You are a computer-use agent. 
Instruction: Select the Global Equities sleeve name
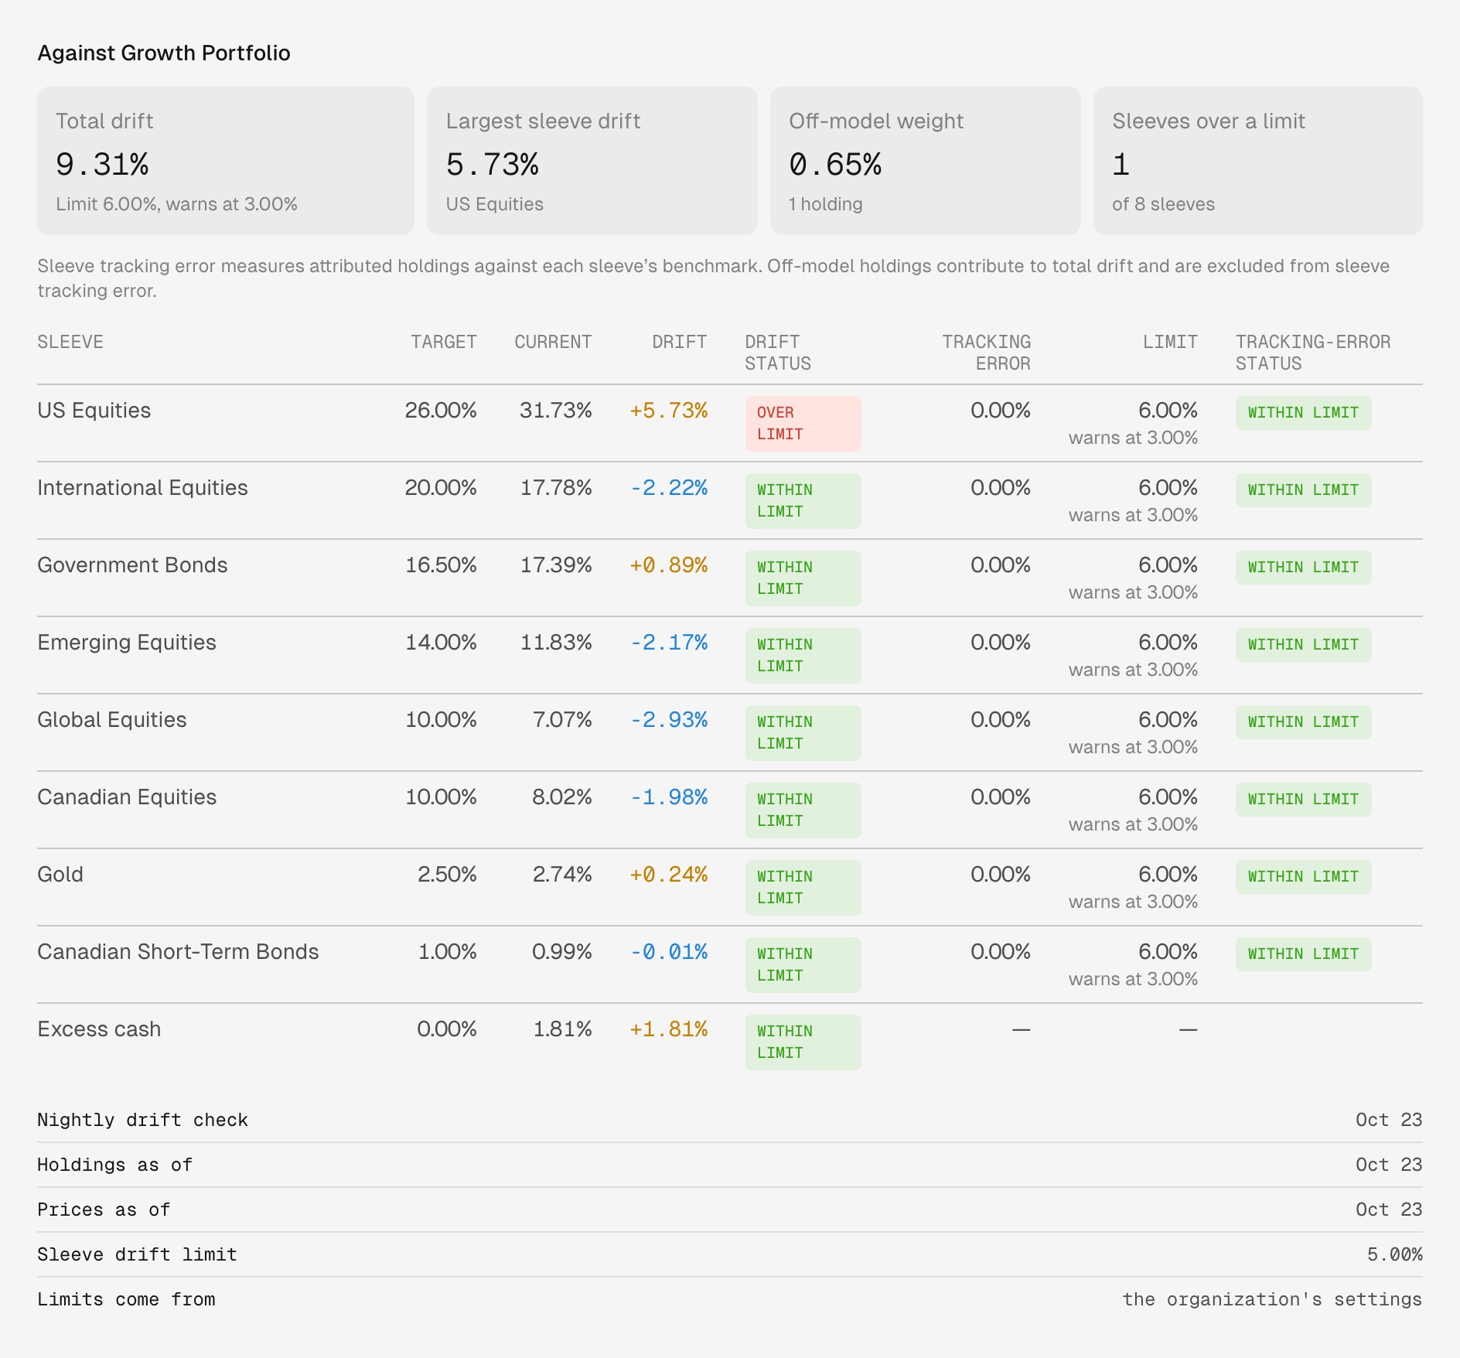coord(112,719)
